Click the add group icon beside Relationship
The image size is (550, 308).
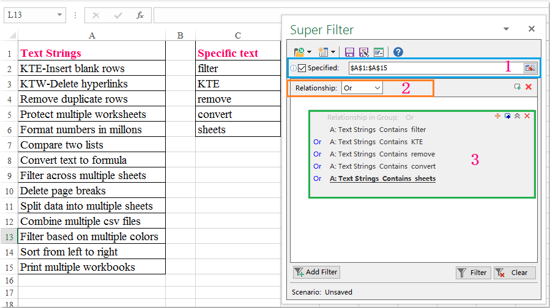pyautogui.click(x=518, y=87)
